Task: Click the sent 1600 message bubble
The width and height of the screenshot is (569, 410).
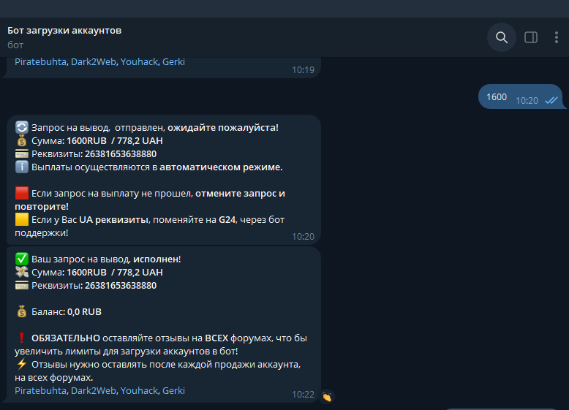Action: pyautogui.click(x=497, y=97)
